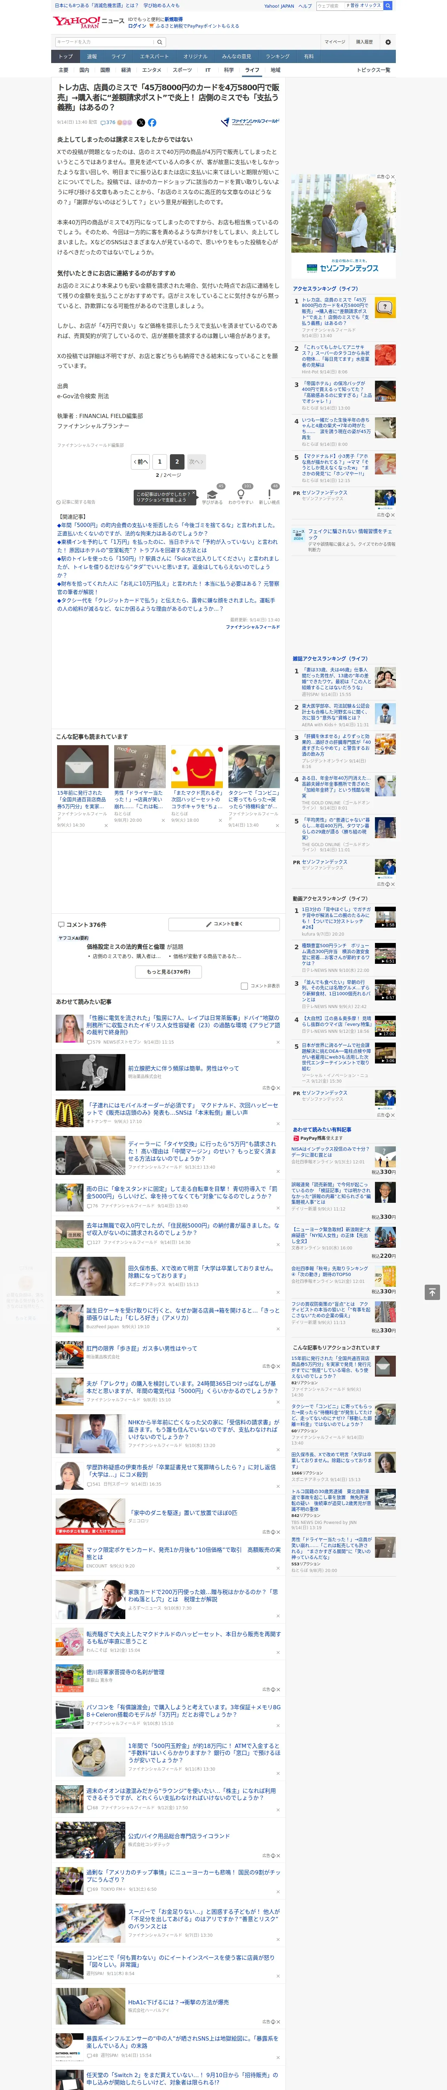
Task: Select page 1 in pagination
Action: [x=159, y=461]
